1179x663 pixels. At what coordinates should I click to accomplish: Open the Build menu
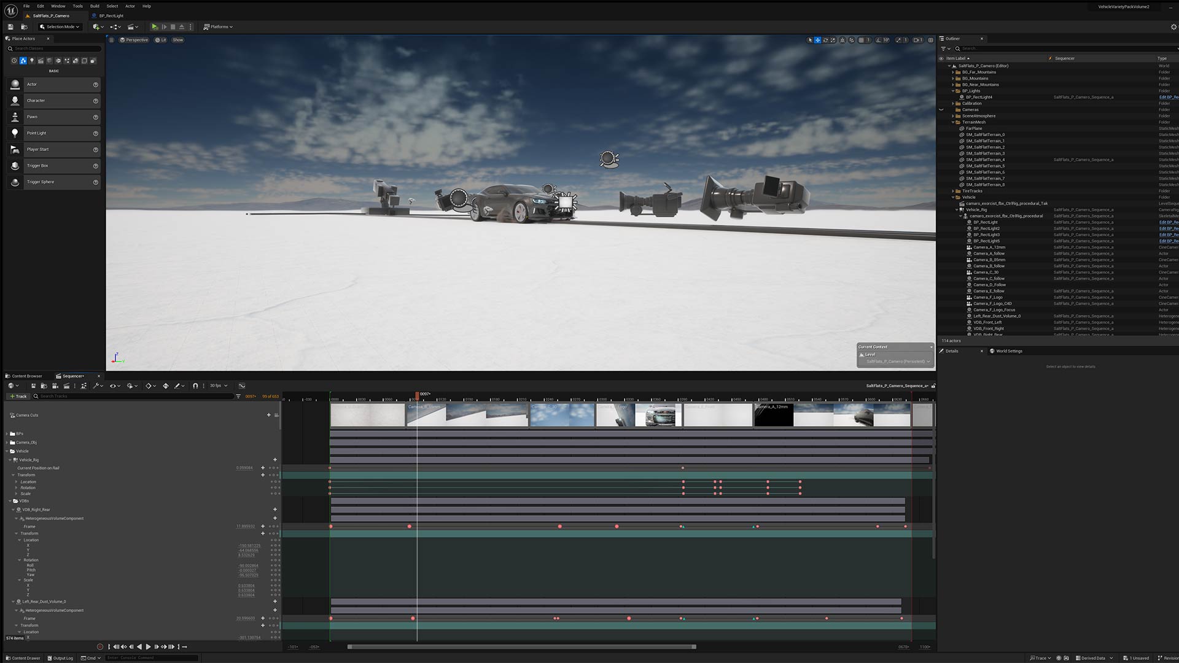click(95, 6)
